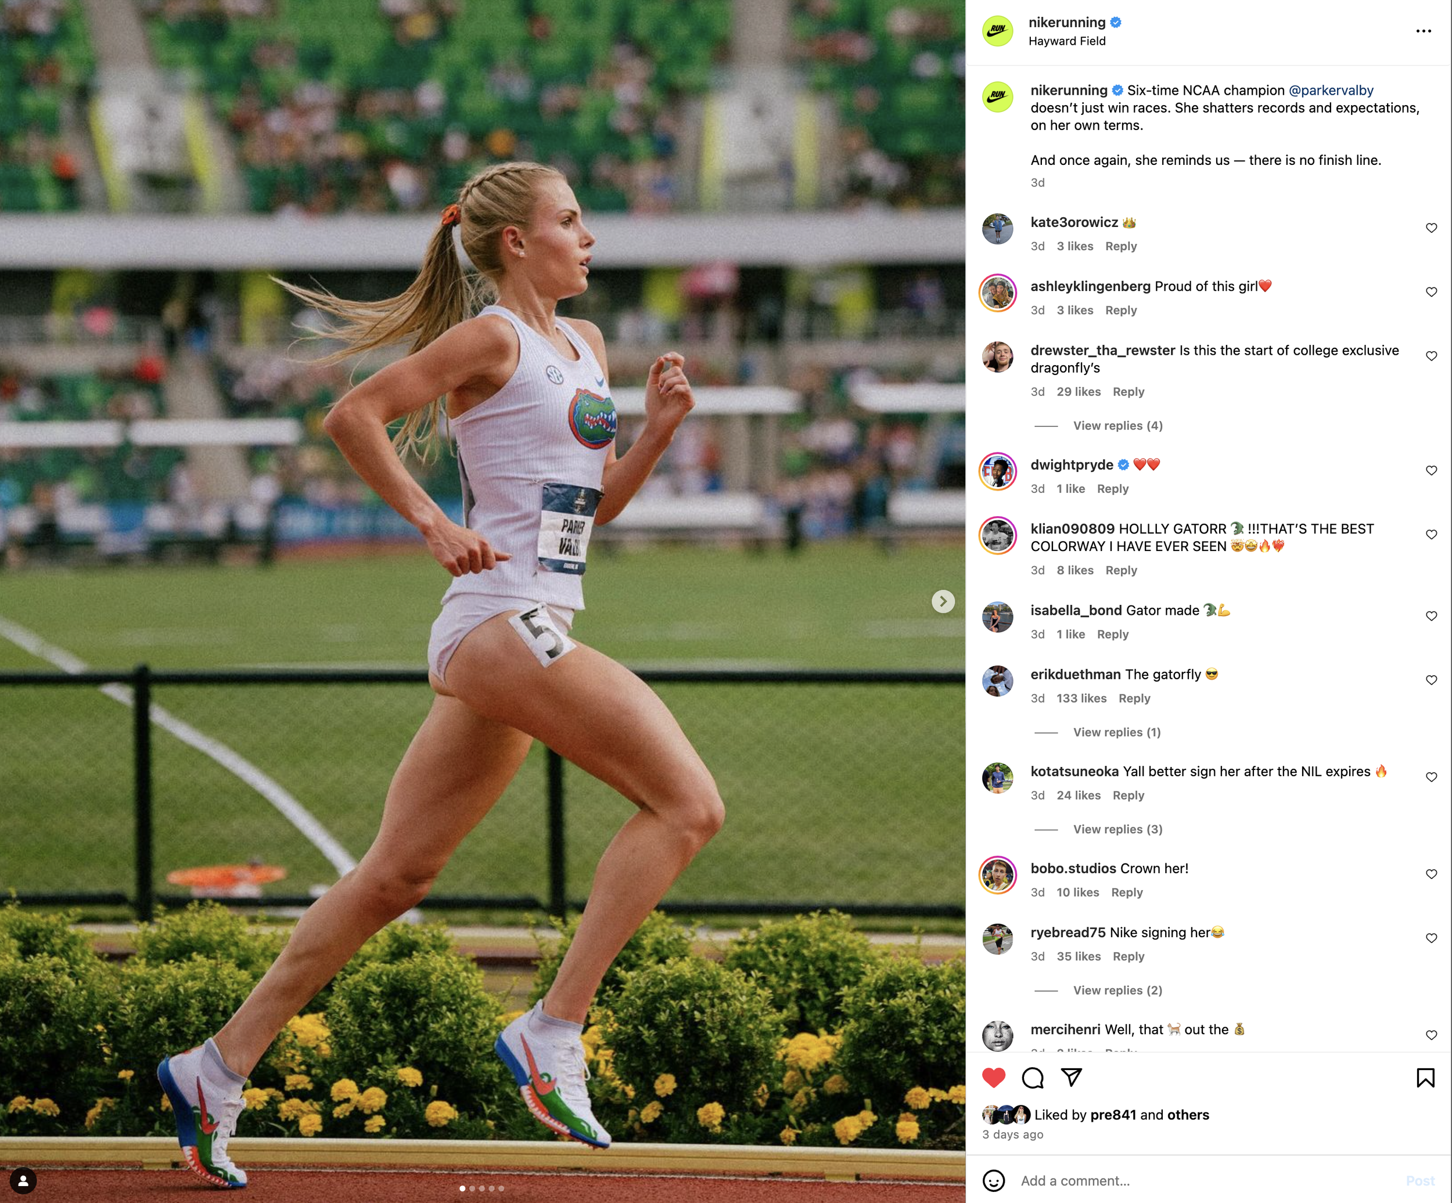This screenshot has width=1452, height=1203.
Task: Open Hayward Field location link
Action: [1067, 41]
